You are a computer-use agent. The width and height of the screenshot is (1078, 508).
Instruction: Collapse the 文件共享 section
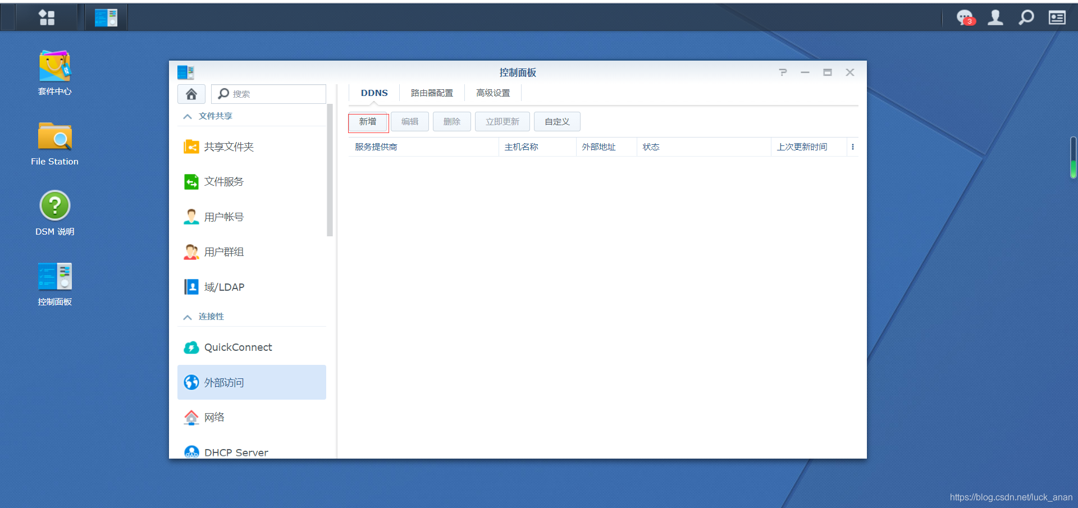pos(188,116)
